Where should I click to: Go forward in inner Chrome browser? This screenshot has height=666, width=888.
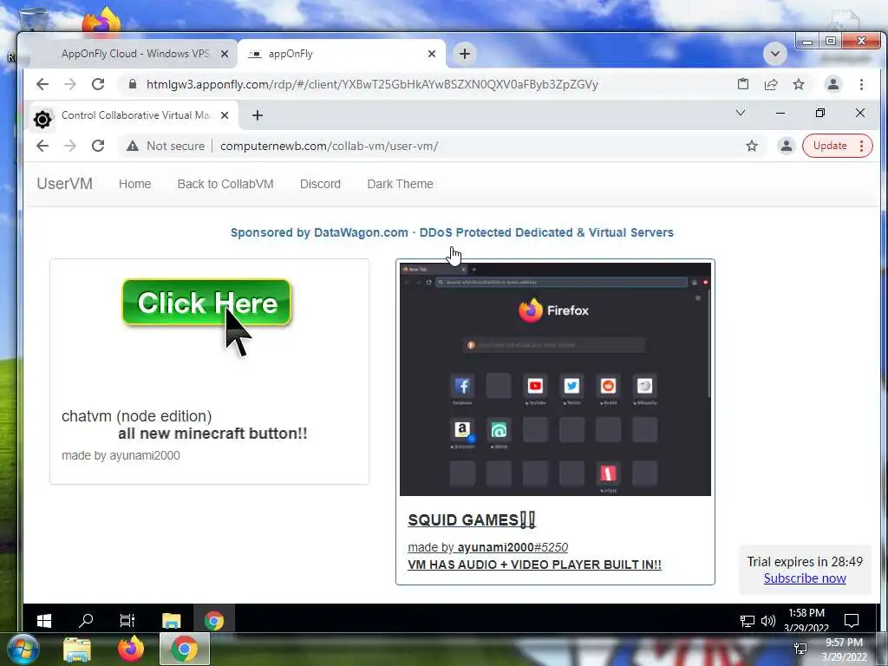tap(69, 146)
